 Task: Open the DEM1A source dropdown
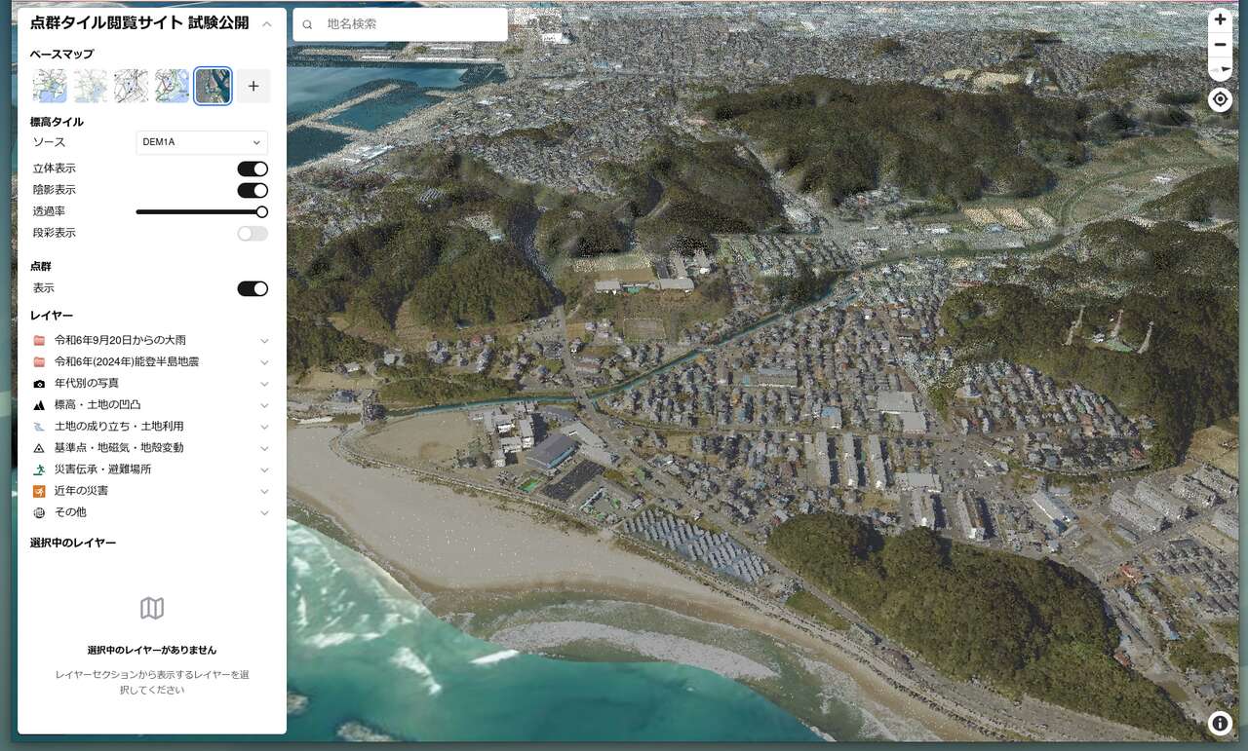click(x=201, y=142)
